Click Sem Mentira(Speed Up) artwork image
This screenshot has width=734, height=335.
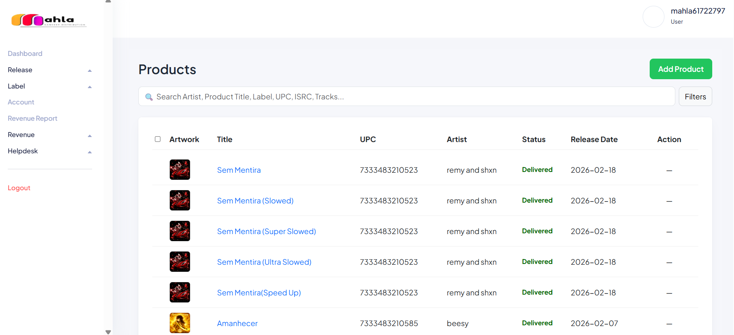point(180,292)
